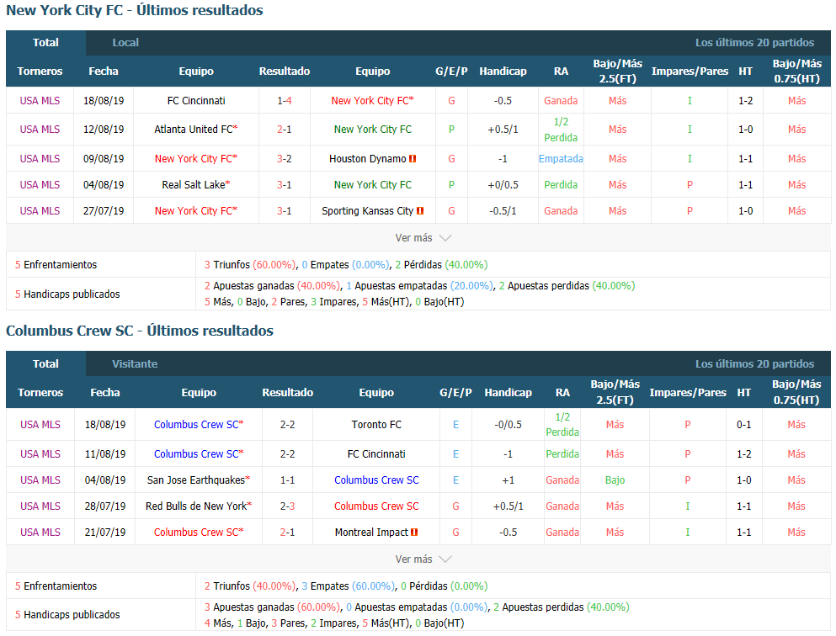Open the 1-4 result of FC Cincinnati match
The image size is (836, 636).
[x=285, y=101]
